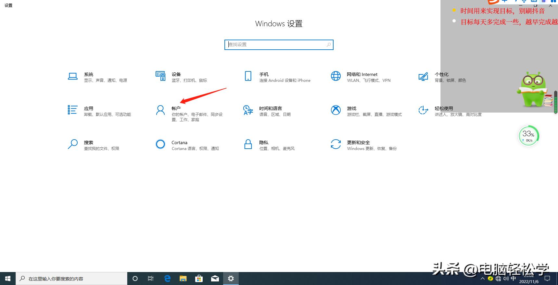Image resolution: width=558 pixels, height=285 pixels.
Task: Open the volume speaker tray icon
Action: (506, 279)
